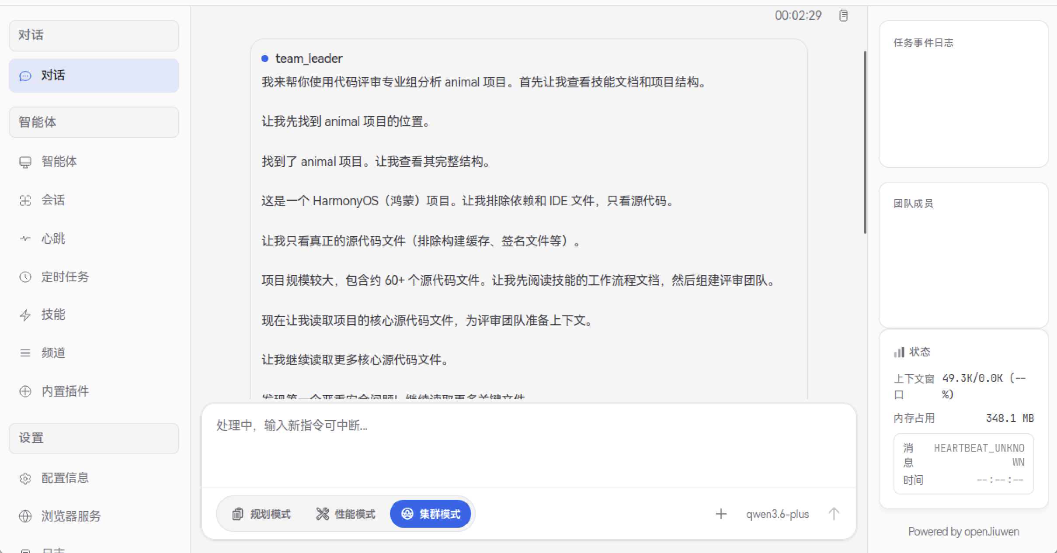Open the 内置插件 built-in plugins page
Image resolution: width=1057 pixels, height=553 pixels.
point(94,391)
